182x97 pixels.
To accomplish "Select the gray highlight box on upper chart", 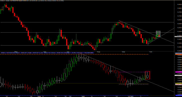I will (x=158, y=34).
